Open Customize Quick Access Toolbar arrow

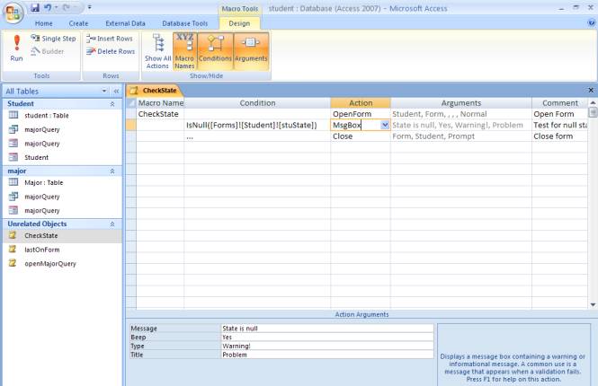pyautogui.click(x=90, y=7)
